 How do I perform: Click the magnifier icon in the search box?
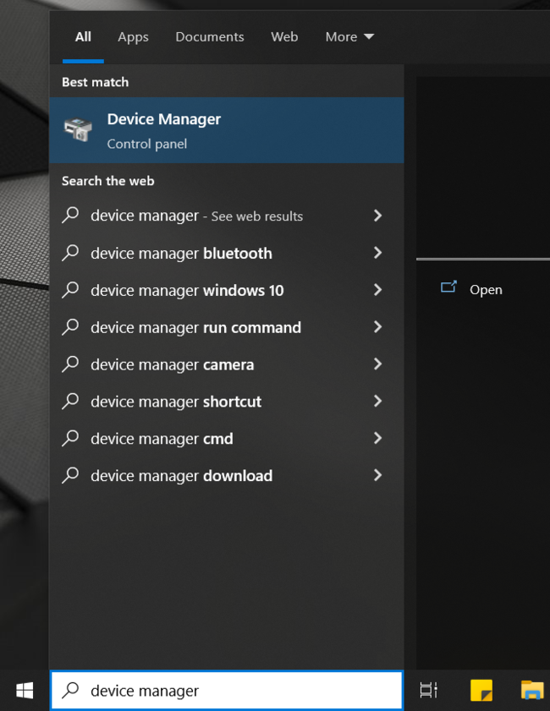70,691
